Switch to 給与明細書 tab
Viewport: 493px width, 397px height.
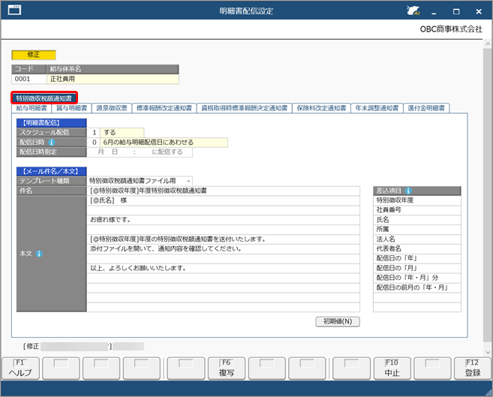[32, 108]
